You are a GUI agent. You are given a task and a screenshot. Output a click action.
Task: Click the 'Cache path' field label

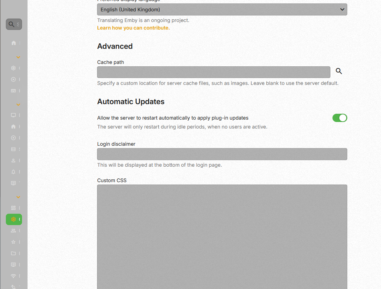point(110,62)
